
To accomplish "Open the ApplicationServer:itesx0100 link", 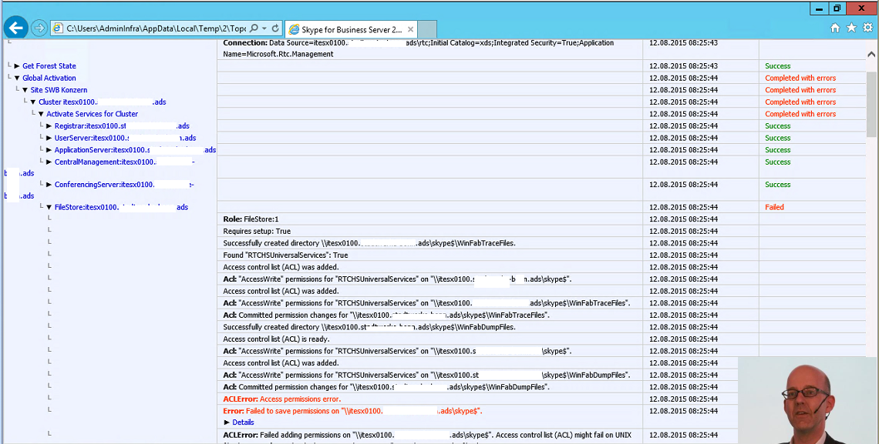I will pyautogui.click(x=135, y=150).
